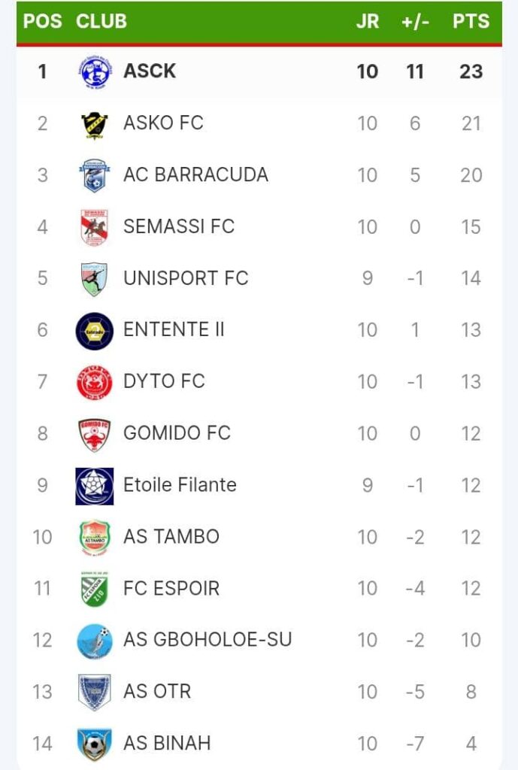518x770 pixels.
Task: Open the Semassi FC crest
Action: pos(95,226)
